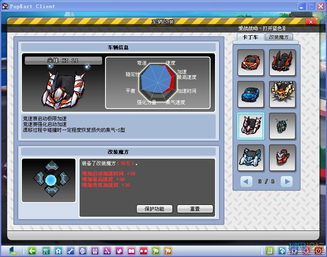The width and height of the screenshot is (327, 257).
Task: Select the gold armored kart thumbnail
Action: [x=282, y=94]
